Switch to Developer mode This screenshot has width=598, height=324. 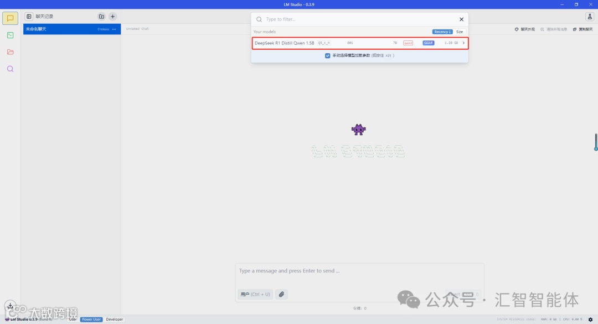point(115,320)
